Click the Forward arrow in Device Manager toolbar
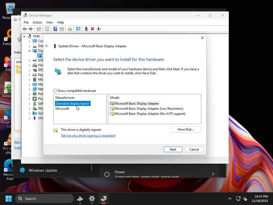The image size is (273, 205). point(31,29)
